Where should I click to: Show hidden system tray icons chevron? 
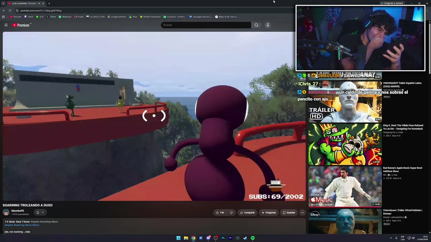click(x=391, y=238)
